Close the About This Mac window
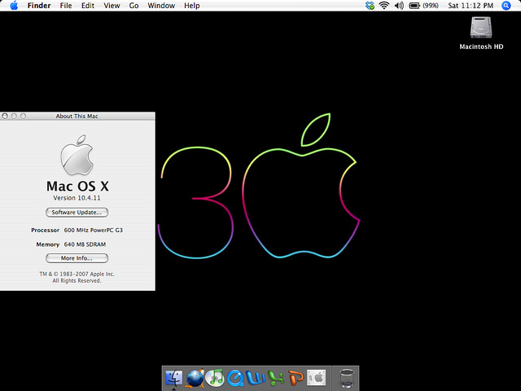 5,116
